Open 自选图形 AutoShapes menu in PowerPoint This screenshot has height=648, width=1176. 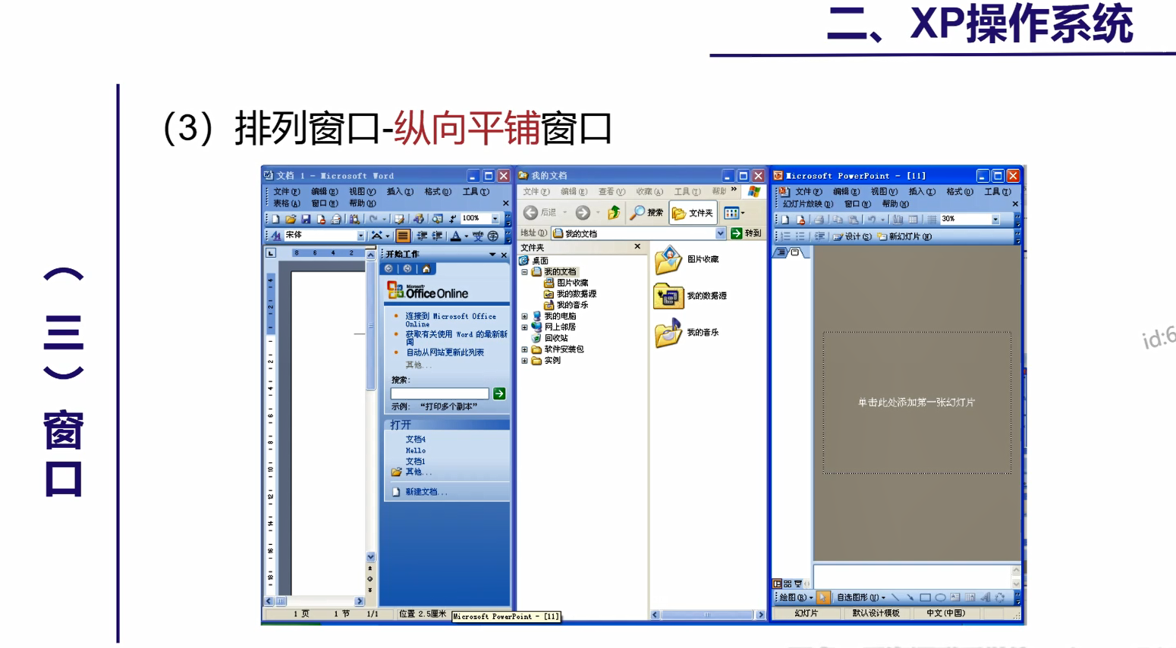pos(860,598)
